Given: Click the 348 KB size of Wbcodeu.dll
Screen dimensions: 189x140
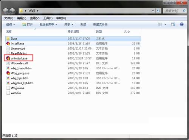Looking at the screenshot, I should [135, 63].
